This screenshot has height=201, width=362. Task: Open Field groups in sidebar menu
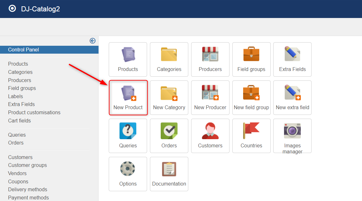coord(22,88)
